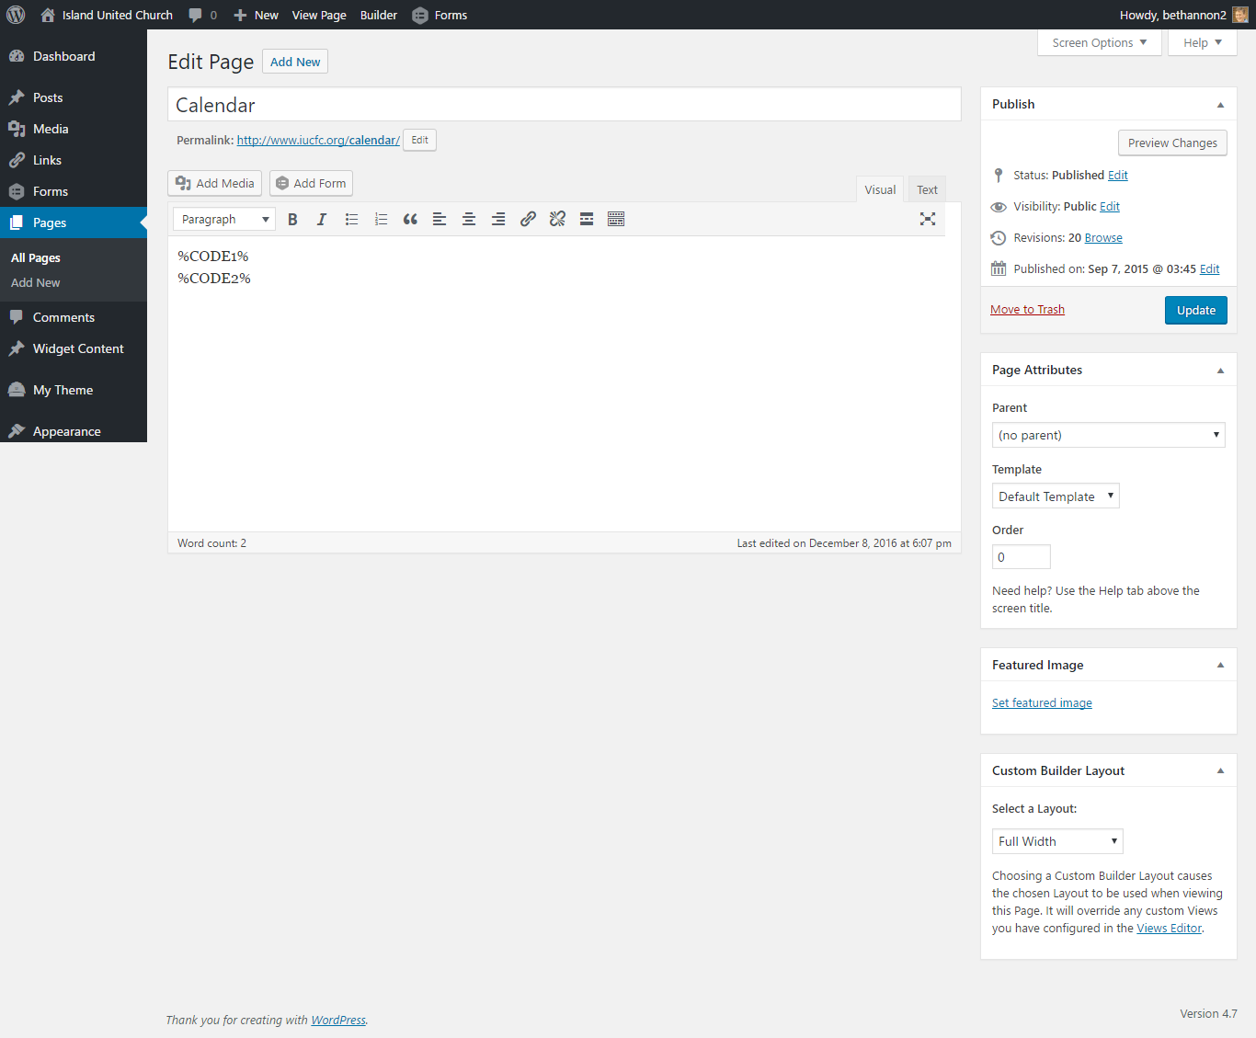Open Add New under Pages submenu
Viewport: 1256px width, 1038px height.
pyautogui.click(x=35, y=282)
